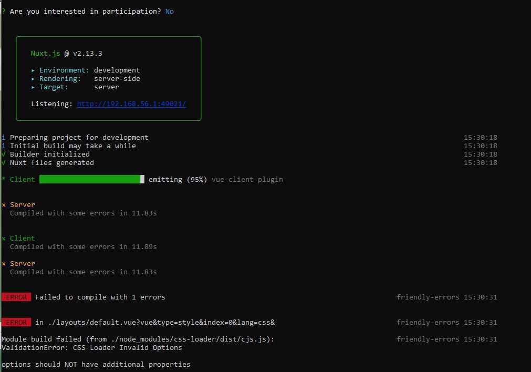Click the green Client build progress bar

coord(92,179)
